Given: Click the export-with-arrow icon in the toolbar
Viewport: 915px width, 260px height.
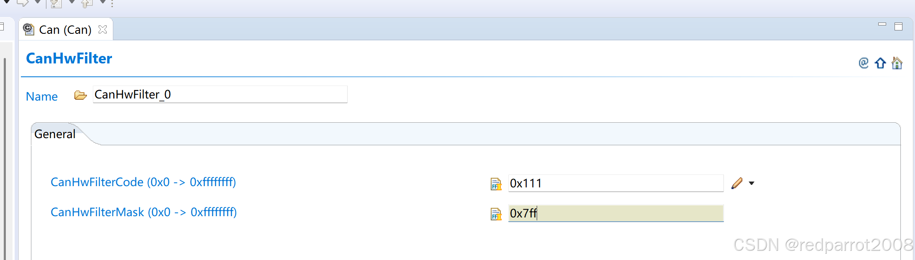Looking at the screenshot, I should tap(86, 4).
